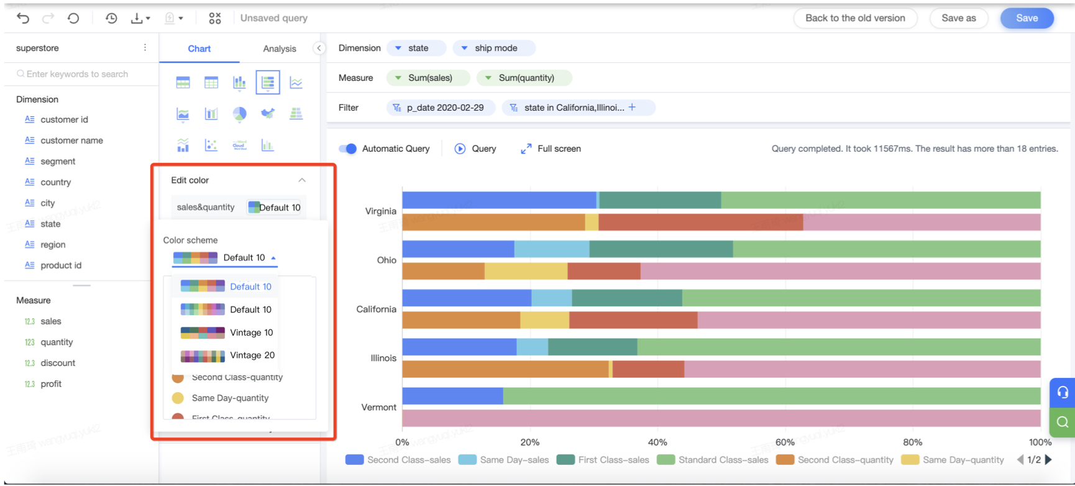
Task: Select the pie chart type
Action: tap(239, 114)
